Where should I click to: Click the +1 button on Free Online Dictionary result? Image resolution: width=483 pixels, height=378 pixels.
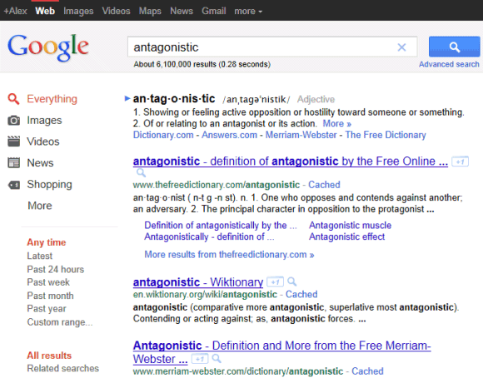click(x=460, y=162)
